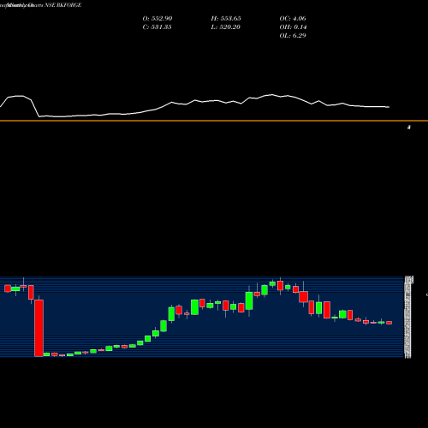
Task: Select the open value 'O: 552.90'
Action: pos(158,19)
